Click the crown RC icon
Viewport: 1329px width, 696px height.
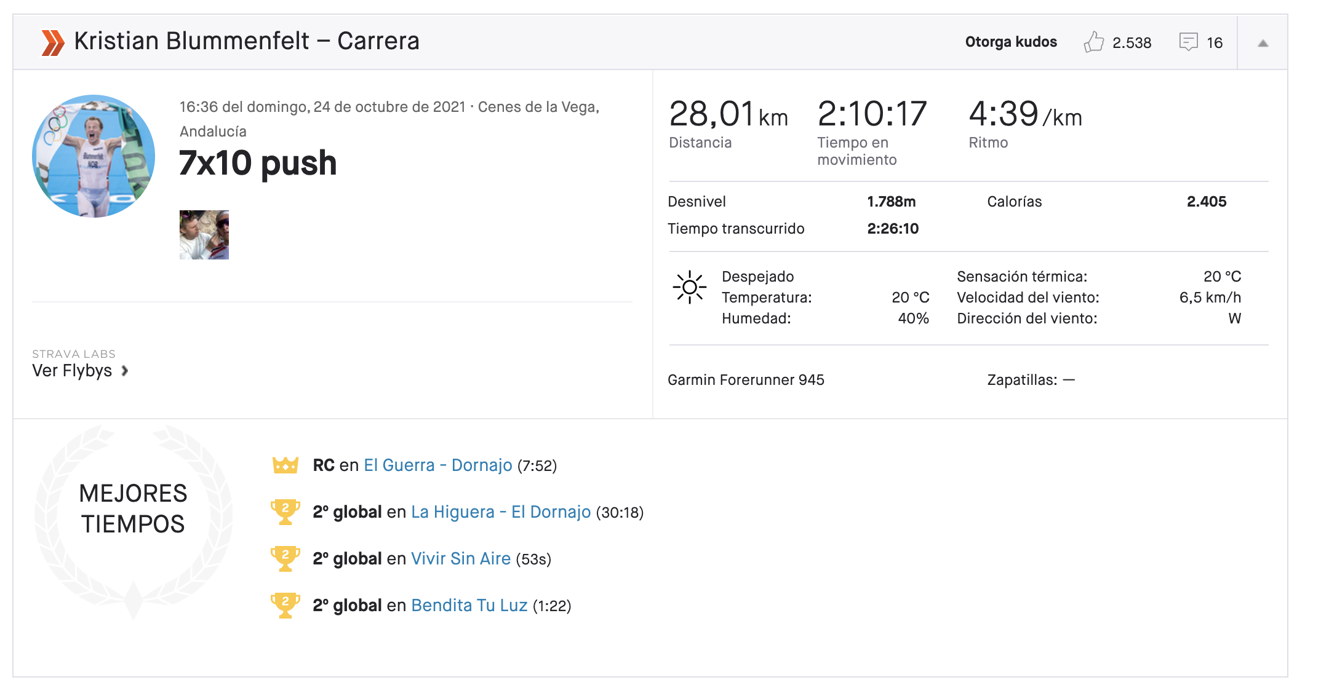point(285,465)
